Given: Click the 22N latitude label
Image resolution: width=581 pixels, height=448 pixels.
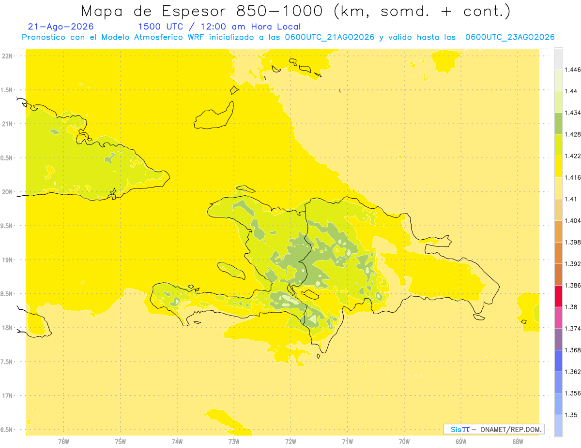Looking at the screenshot, I should pos(7,56).
